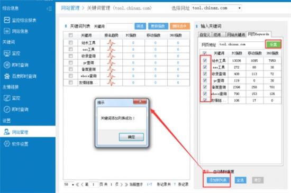The width and height of the screenshot is (291, 193).
Task: Click the 网站管理 breadcrumb link
Action: tap(70, 8)
